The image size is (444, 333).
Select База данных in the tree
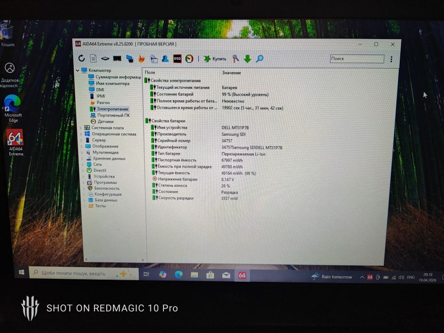pos(103,200)
